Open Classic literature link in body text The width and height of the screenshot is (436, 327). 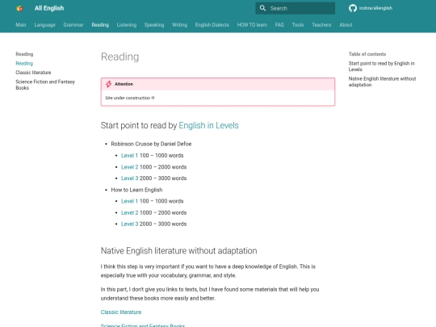point(121,312)
